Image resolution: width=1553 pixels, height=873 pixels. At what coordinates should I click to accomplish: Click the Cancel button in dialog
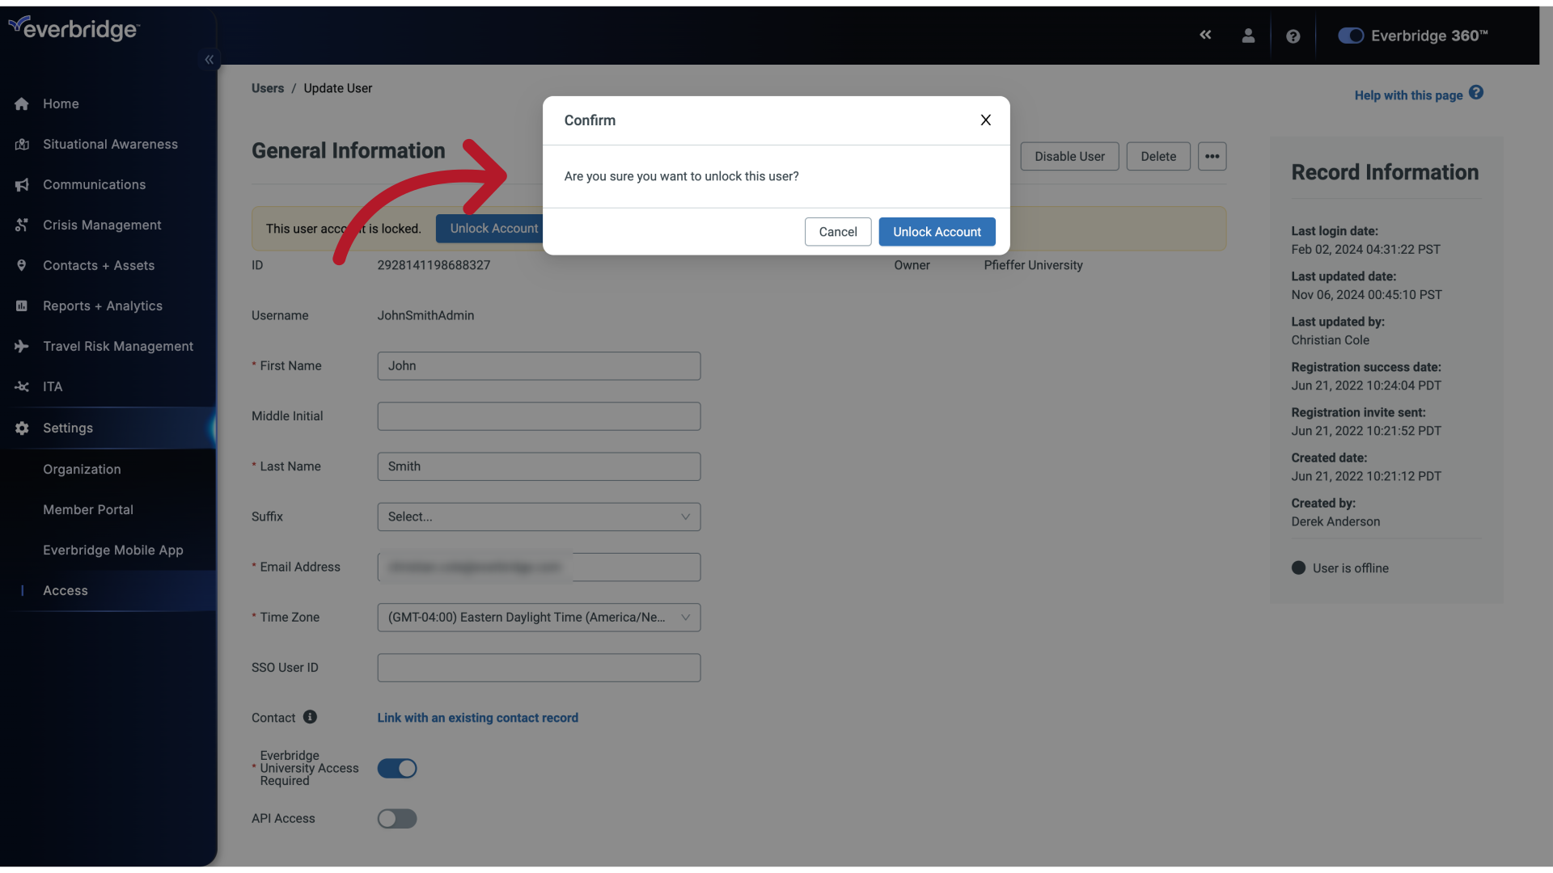coord(837,230)
